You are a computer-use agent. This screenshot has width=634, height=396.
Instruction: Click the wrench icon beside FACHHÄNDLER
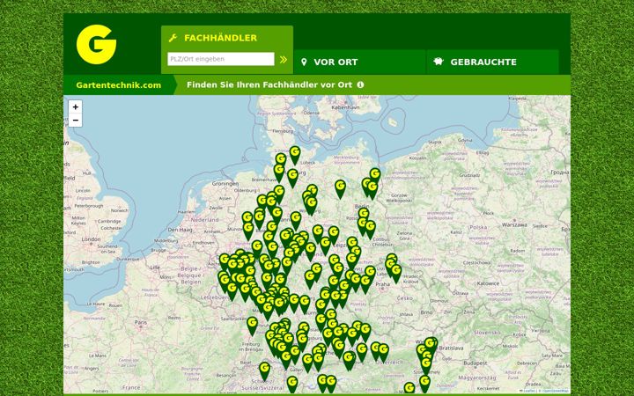pos(173,38)
